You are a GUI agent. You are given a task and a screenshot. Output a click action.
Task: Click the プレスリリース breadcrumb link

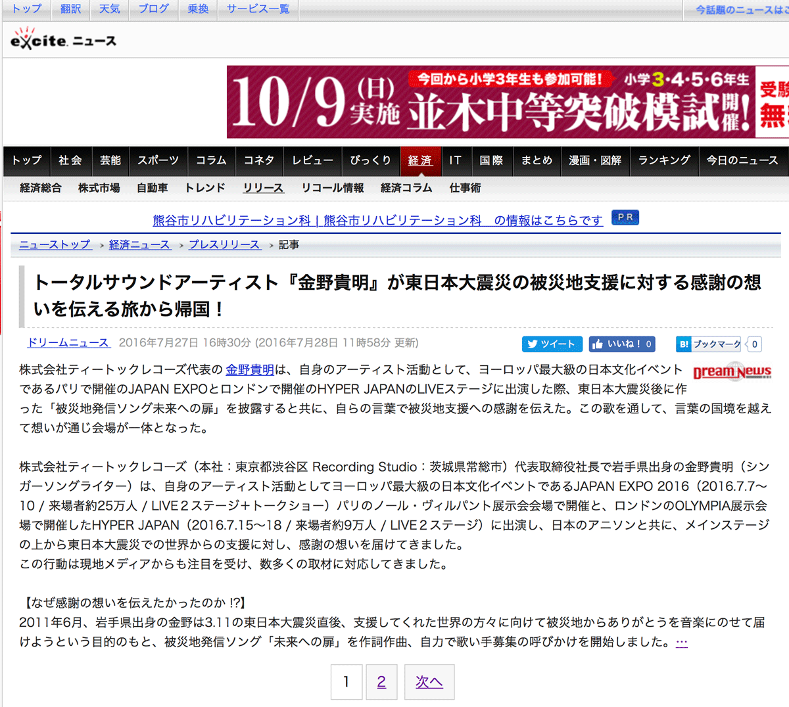click(224, 244)
